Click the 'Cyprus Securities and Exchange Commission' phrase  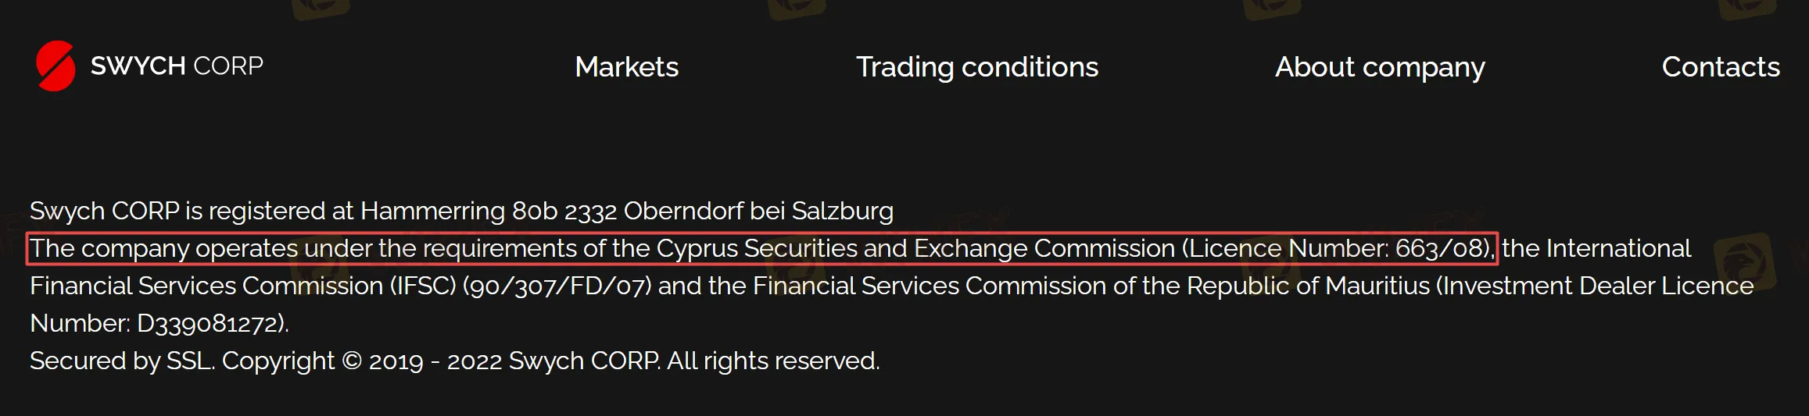(915, 248)
